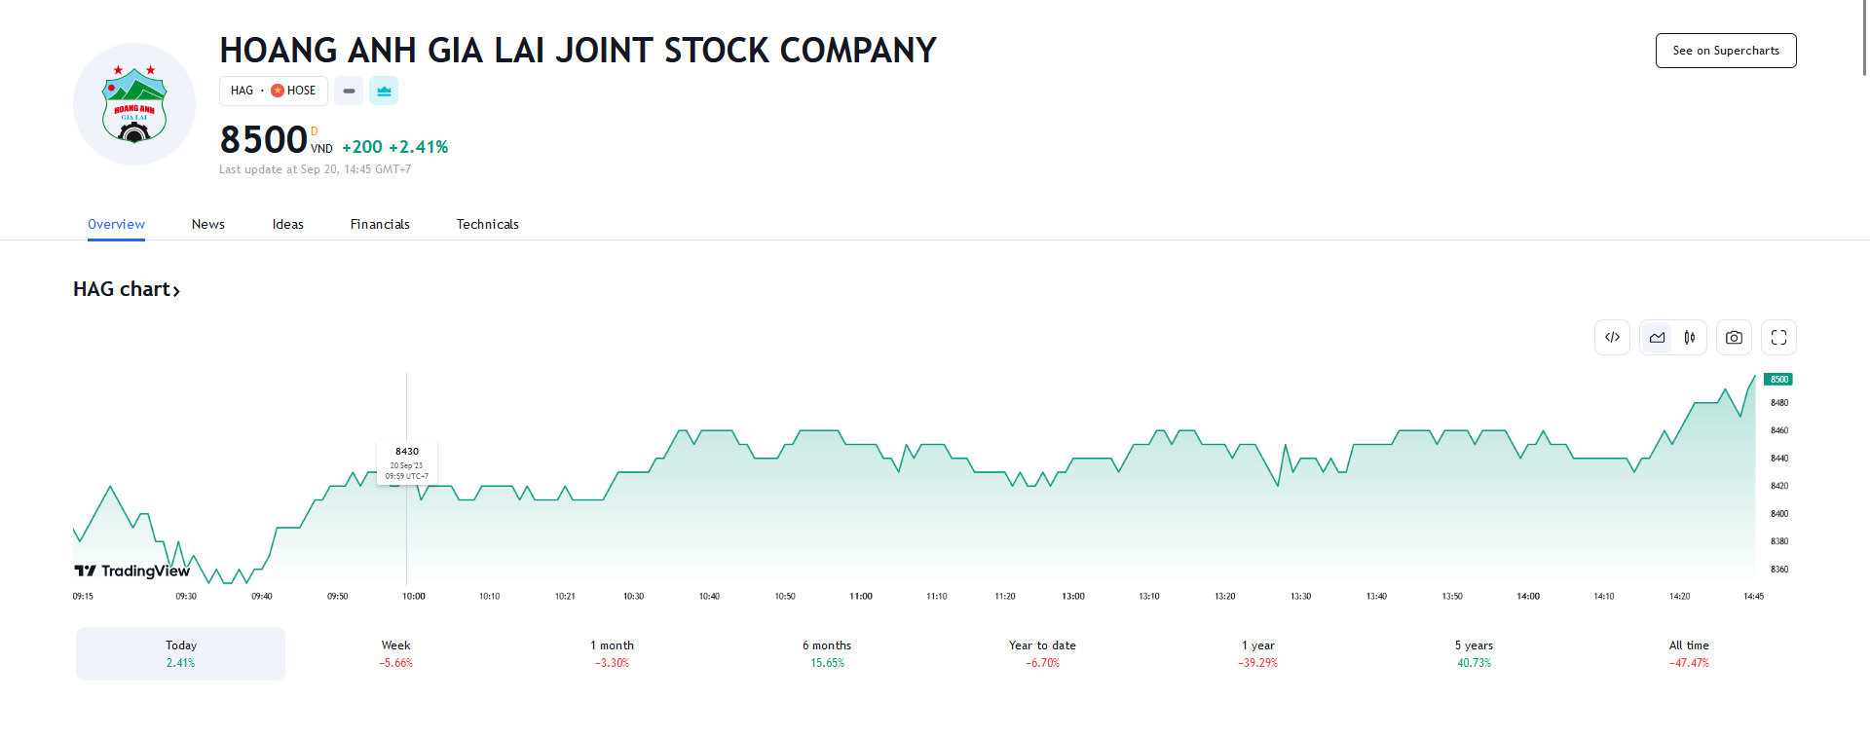
Task: Switch to the Financials tab
Action: pyautogui.click(x=380, y=224)
